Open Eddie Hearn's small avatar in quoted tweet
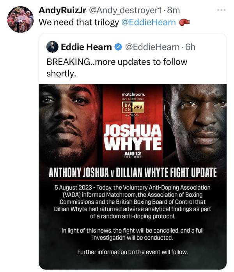 coord(52,47)
